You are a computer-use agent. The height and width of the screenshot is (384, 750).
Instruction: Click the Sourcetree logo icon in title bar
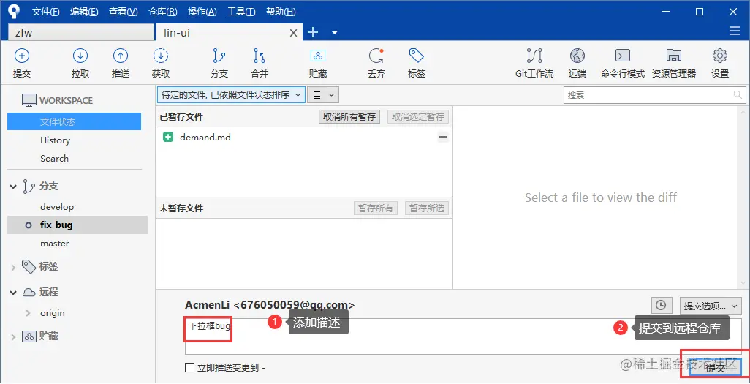(x=15, y=12)
